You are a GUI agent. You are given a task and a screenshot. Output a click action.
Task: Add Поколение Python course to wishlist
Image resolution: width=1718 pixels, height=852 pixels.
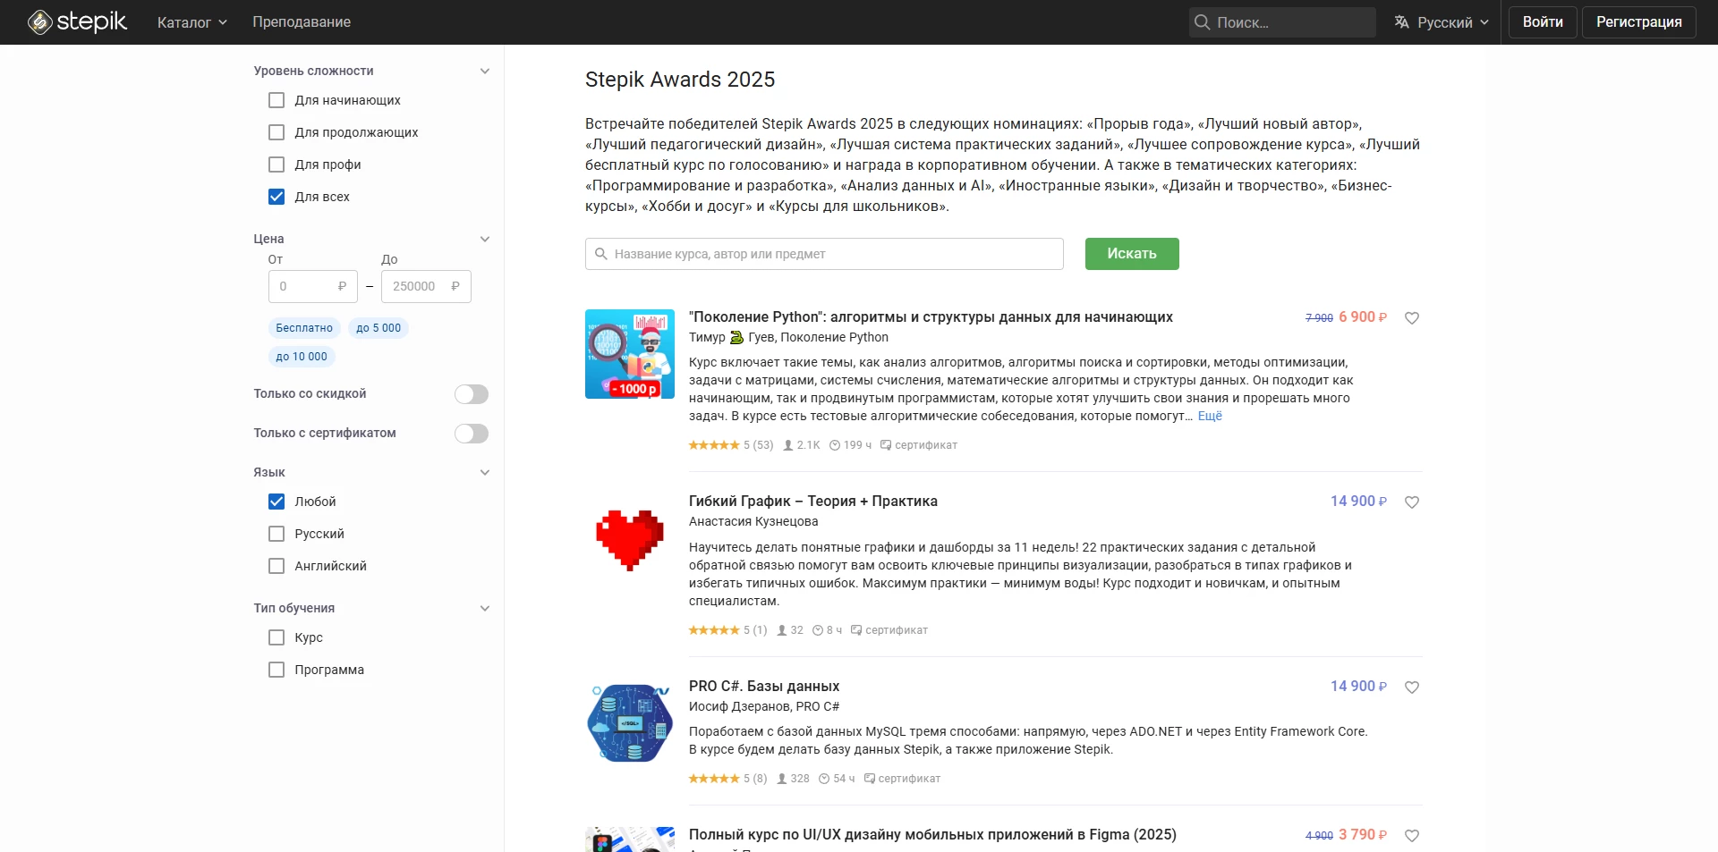(x=1412, y=318)
